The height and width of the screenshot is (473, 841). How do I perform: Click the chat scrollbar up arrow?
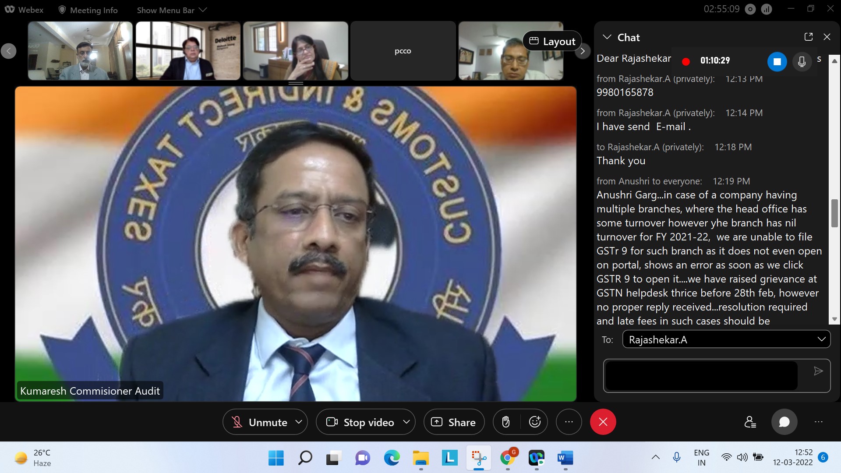click(x=834, y=61)
